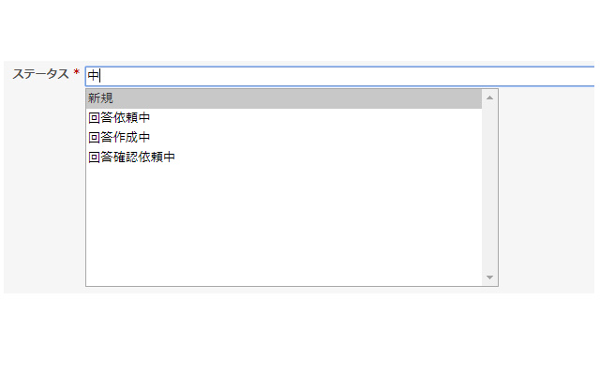Focus the ステータス text input field
The image size is (600, 375).
pyautogui.click(x=337, y=76)
